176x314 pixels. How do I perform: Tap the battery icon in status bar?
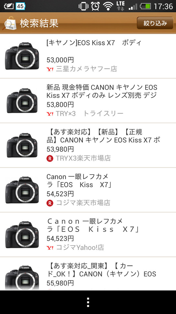(145, 6)
